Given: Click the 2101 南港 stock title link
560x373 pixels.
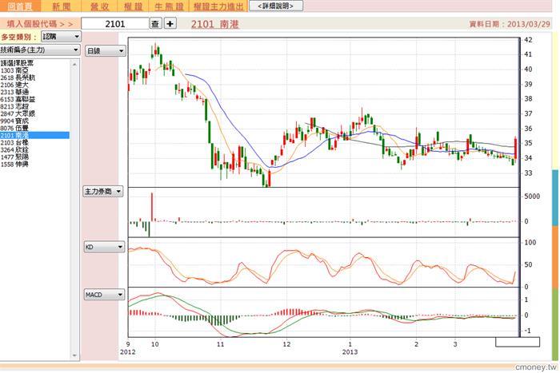Looking at the screenshot, I should [214, 25].
